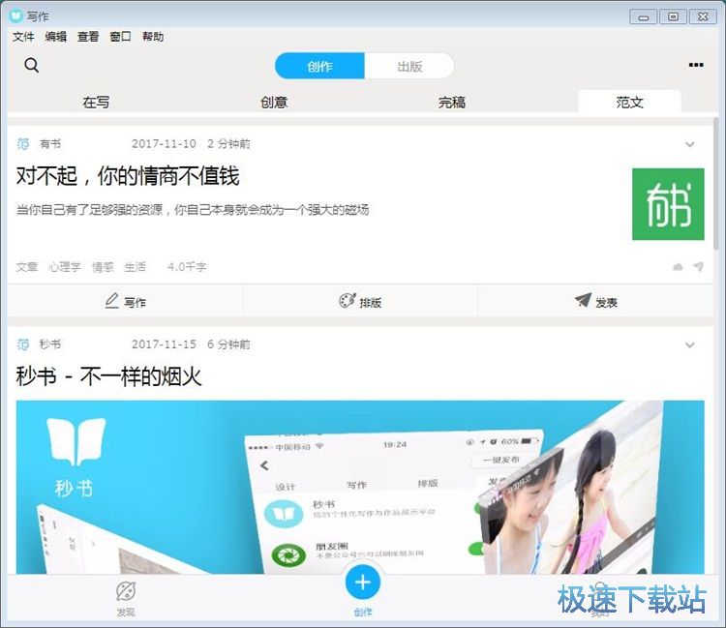Click the 情感 tag
This screenshot has height=628, width=726.
[x=103, y=266]
